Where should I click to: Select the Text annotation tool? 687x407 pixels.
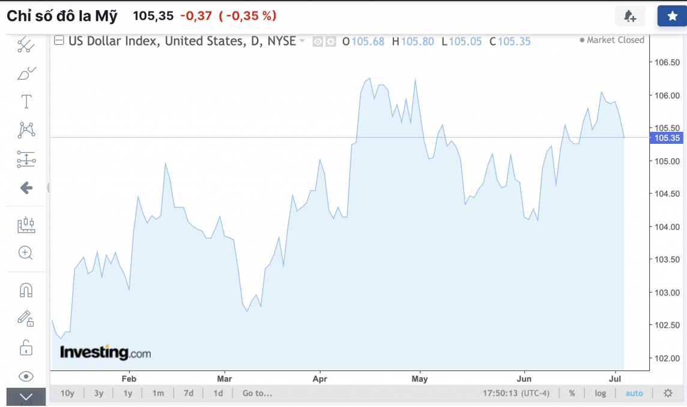point(26,101)
